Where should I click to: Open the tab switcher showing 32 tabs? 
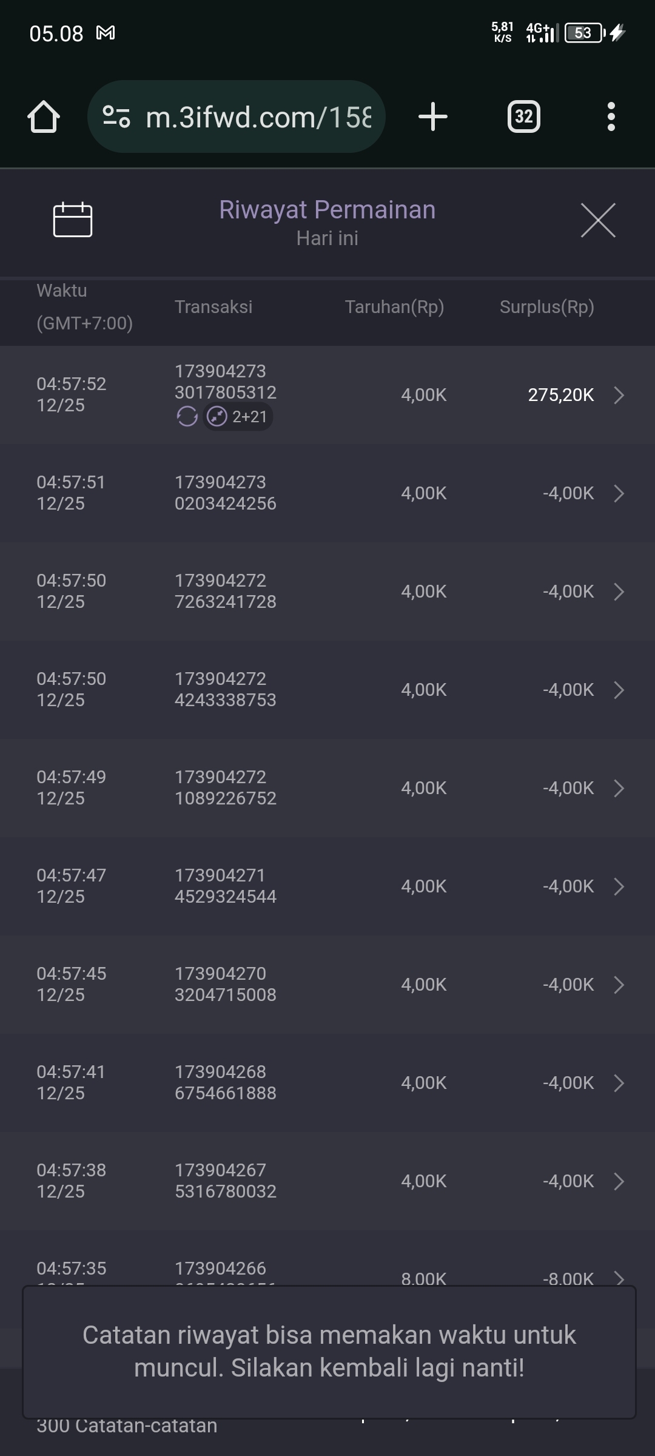click(x=523, y=116)
